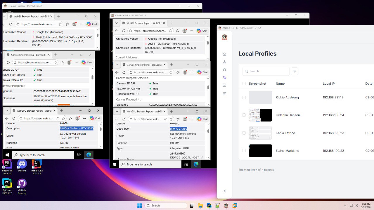
Task: Favorite WebGL page star in Helenka Hanson window
Action: (60, 24)
